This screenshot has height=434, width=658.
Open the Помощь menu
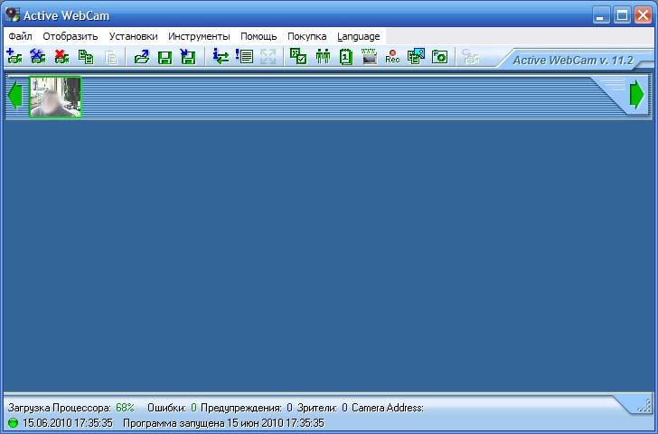[258, 36]
